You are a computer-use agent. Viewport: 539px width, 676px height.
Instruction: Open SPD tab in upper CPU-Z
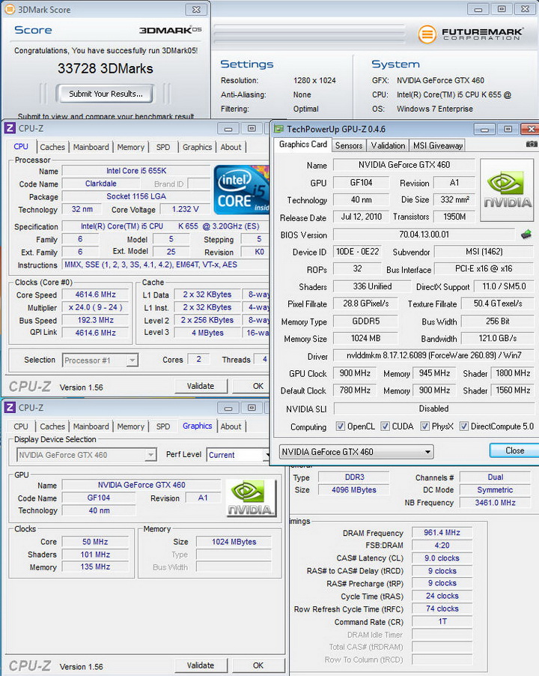pos(162,147)
